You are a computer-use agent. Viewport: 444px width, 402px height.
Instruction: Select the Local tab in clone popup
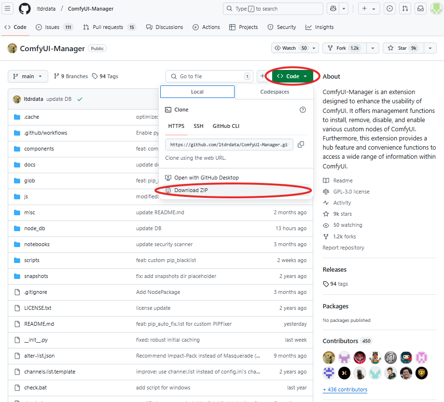pyautogui.click(x=197, y=92)
